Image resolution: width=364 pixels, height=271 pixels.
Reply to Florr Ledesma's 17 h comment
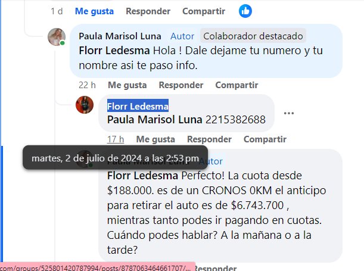click(x=209, y=139)
